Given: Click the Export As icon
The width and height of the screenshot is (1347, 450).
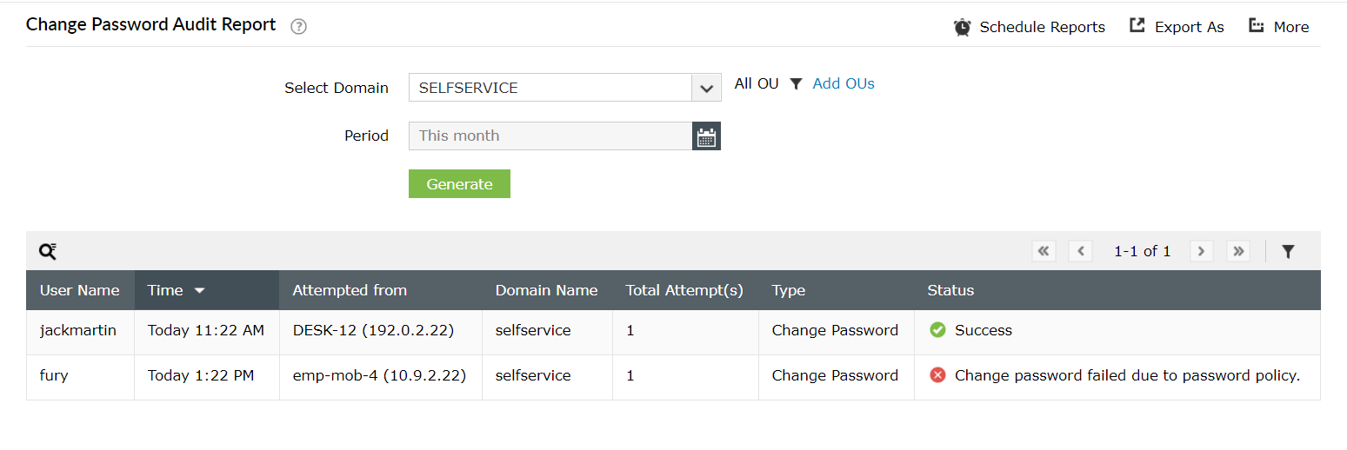Looking at the screenshot, I should pos(1137,25).
